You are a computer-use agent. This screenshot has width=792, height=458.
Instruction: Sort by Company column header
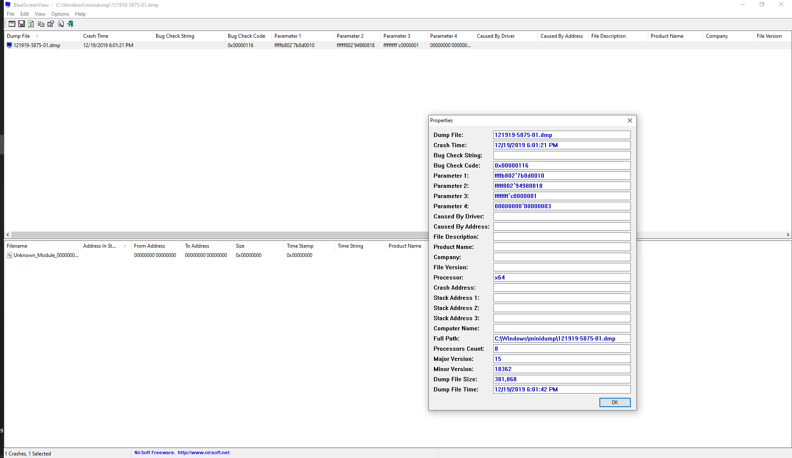click(x=728, y=36)
